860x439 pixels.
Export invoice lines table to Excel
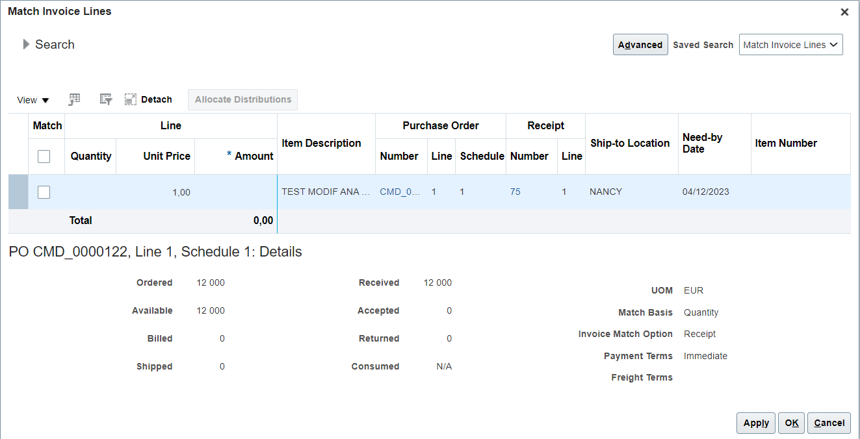point(74,99)
